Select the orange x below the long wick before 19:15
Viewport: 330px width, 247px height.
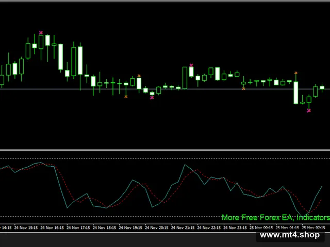tap(126, 97)
